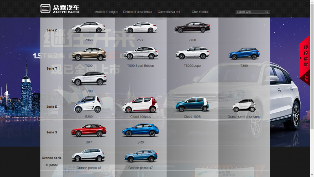Select the dark Z700 sedan image

192,27
